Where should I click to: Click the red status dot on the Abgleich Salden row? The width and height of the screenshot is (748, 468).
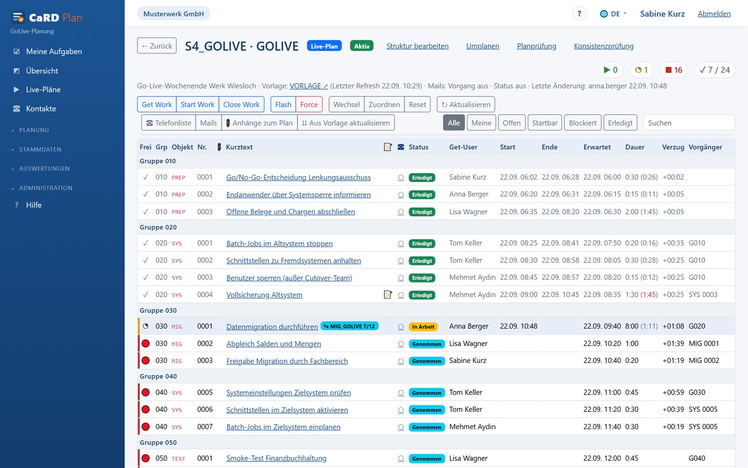(x=145, y=344)
